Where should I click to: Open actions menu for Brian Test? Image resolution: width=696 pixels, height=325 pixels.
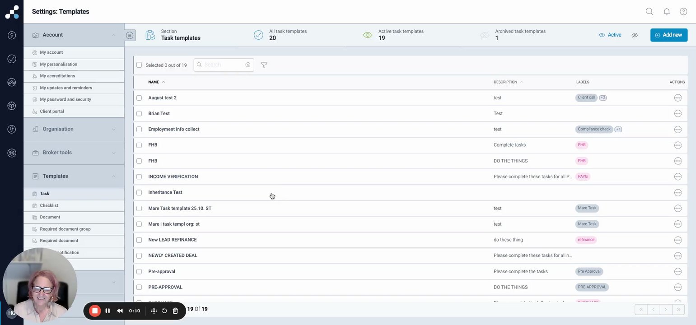[677, 114]
